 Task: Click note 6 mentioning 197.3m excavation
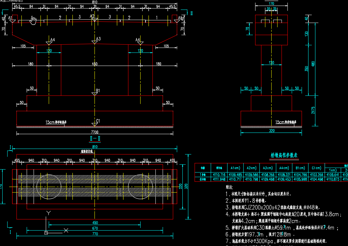[260, 234]
